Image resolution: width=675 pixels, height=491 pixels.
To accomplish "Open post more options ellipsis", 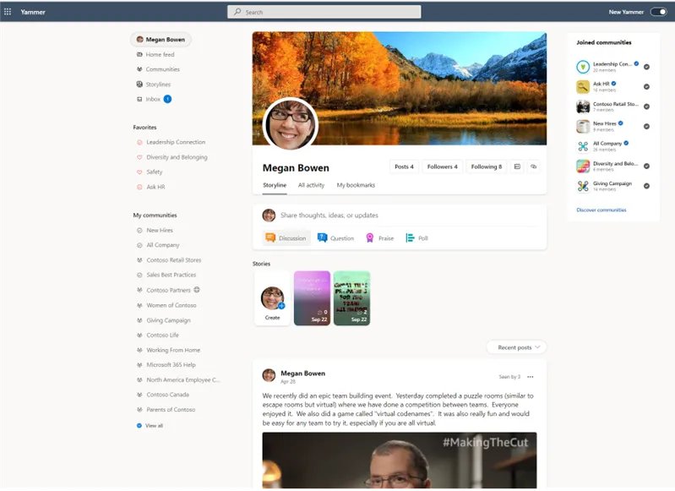I will [x=531, y=377].
